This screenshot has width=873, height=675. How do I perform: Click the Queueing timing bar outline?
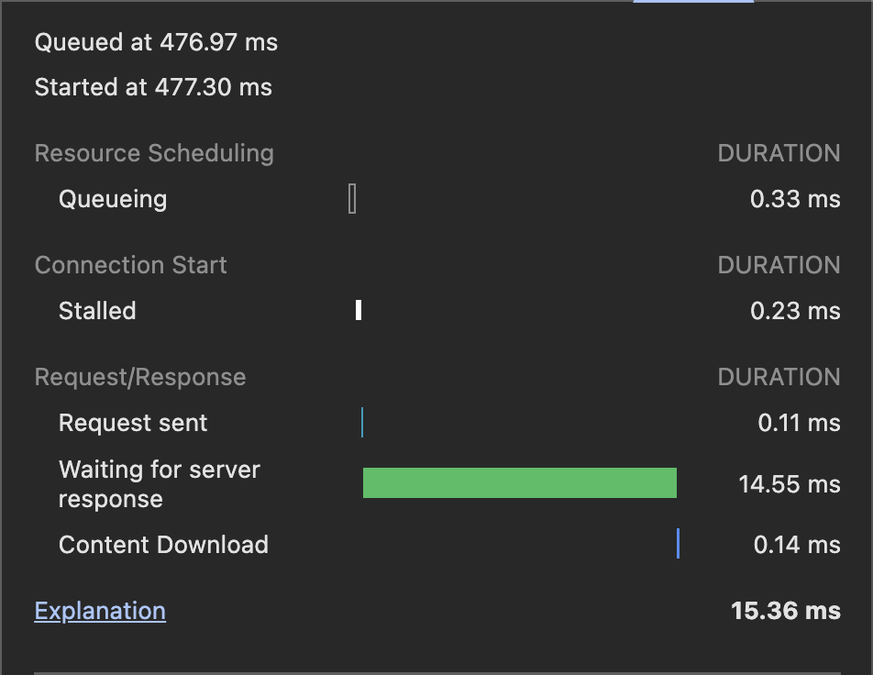coord(352,199)
